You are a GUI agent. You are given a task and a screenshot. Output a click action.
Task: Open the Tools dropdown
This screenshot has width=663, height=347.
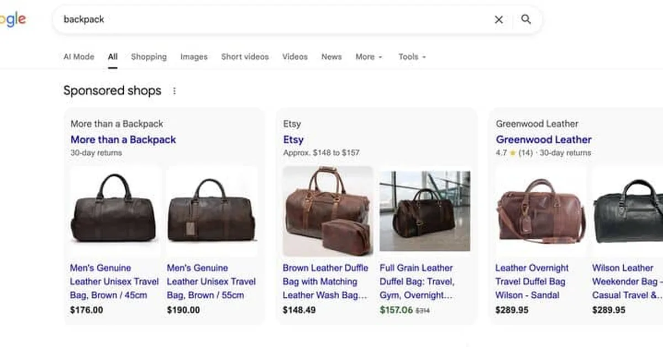tap(412, 56)
